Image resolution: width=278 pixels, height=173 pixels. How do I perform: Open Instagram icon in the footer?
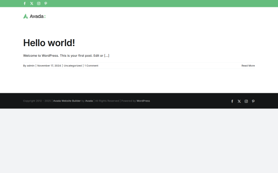click(x=246, y=101)
